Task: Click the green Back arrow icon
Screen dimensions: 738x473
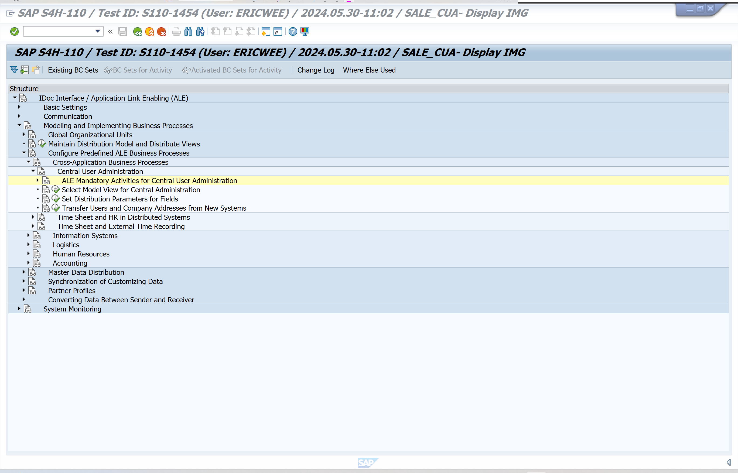Action: click(137, 32)
